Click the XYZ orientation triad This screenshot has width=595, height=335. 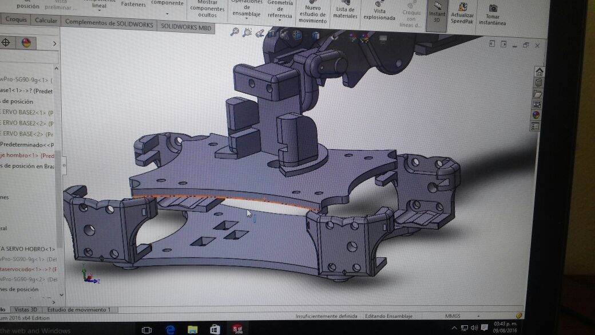(x=91, y=276)
